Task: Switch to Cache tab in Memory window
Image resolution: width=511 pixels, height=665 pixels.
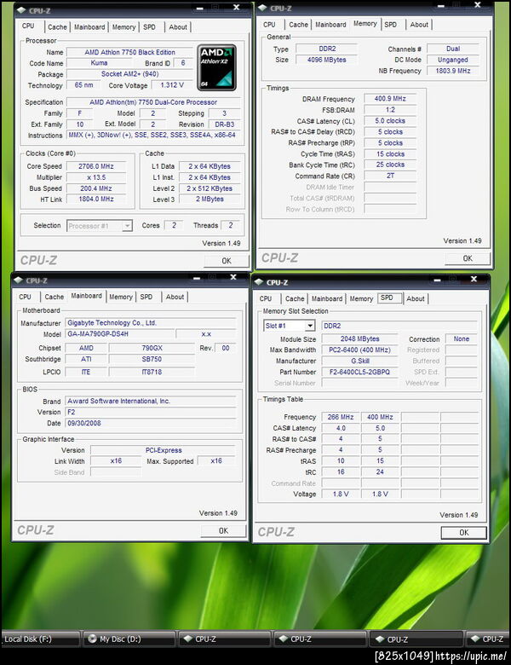Action: pos(298,25)
